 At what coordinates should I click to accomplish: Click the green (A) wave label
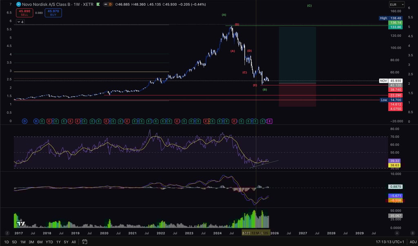click(224, 15)
